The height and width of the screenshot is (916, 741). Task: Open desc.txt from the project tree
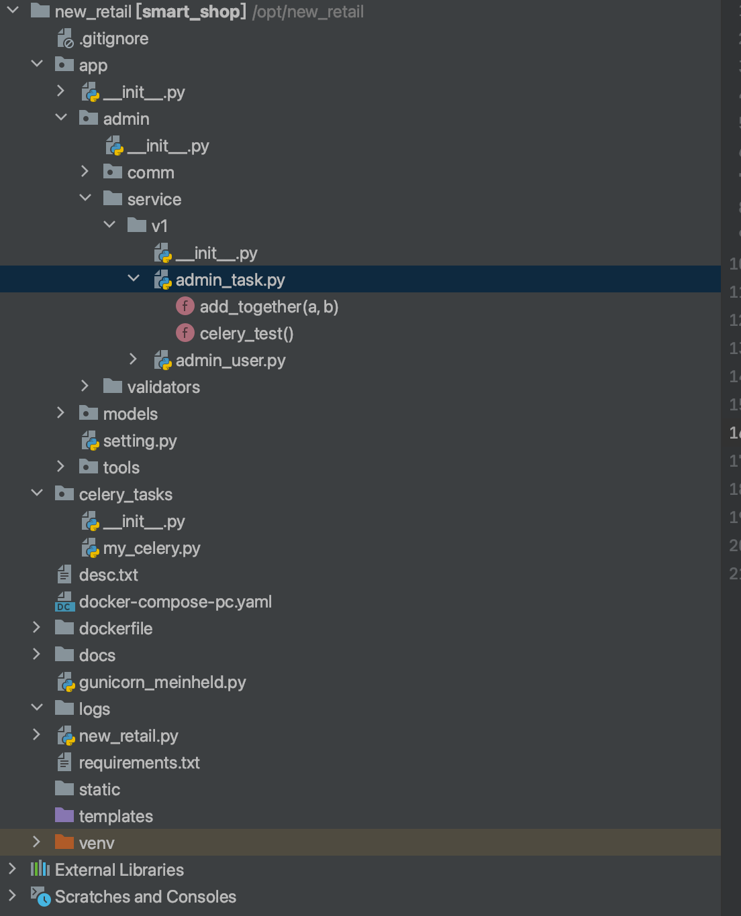[x=108, y=574]
